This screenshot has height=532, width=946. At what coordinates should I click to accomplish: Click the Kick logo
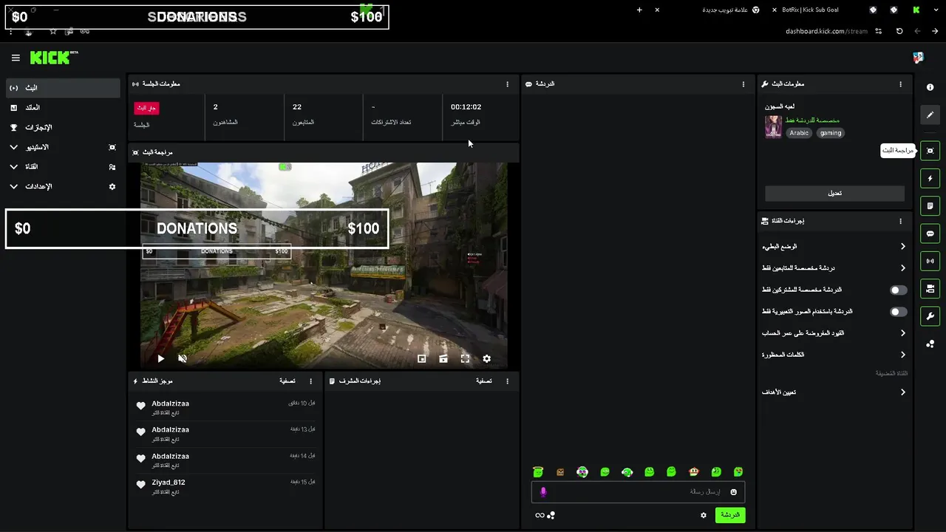pos(53,58)
